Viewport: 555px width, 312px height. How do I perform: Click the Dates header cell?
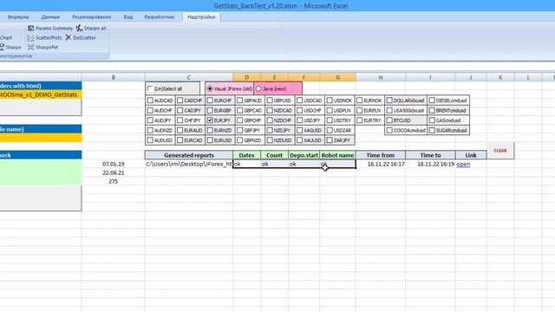coord(246,155)
